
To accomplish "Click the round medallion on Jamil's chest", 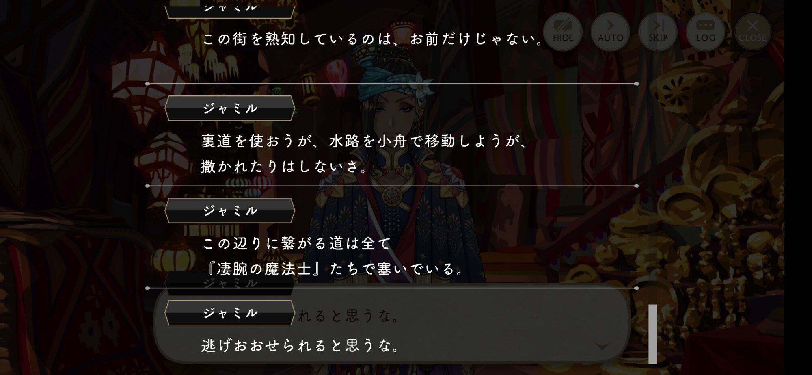I will tap(392, 196).
